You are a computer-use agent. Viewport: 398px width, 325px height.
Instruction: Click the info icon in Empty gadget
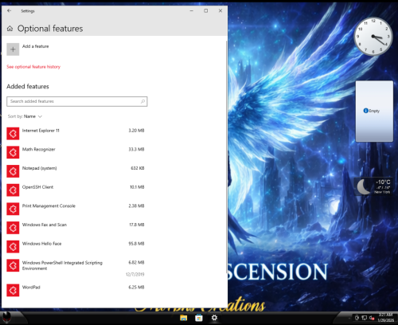click(365, 111)
